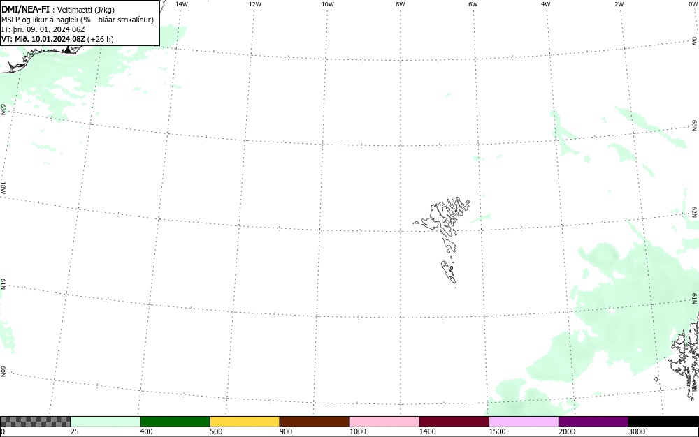
Task: Click the 8W longitude label
Action: (x=401, y=4)
